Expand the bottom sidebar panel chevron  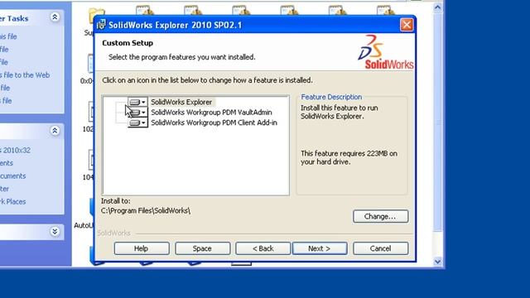55,232
